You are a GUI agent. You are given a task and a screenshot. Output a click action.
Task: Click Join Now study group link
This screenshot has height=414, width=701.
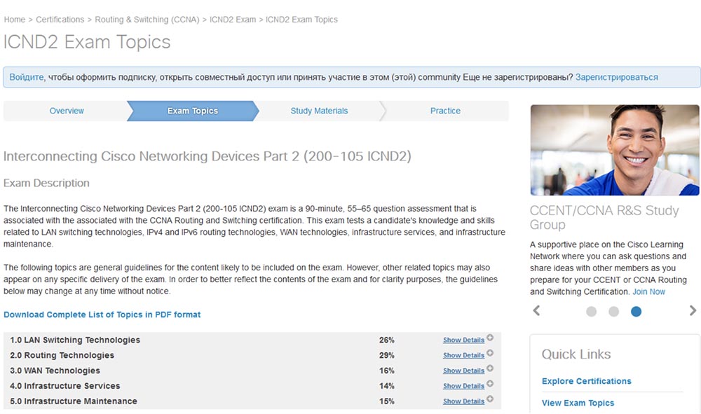pos(648,291)
